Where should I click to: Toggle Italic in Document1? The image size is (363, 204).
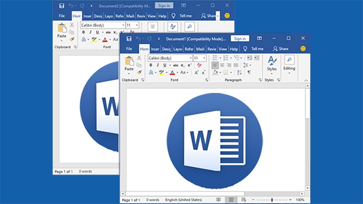pyautogui.click(x=157, y=65)
